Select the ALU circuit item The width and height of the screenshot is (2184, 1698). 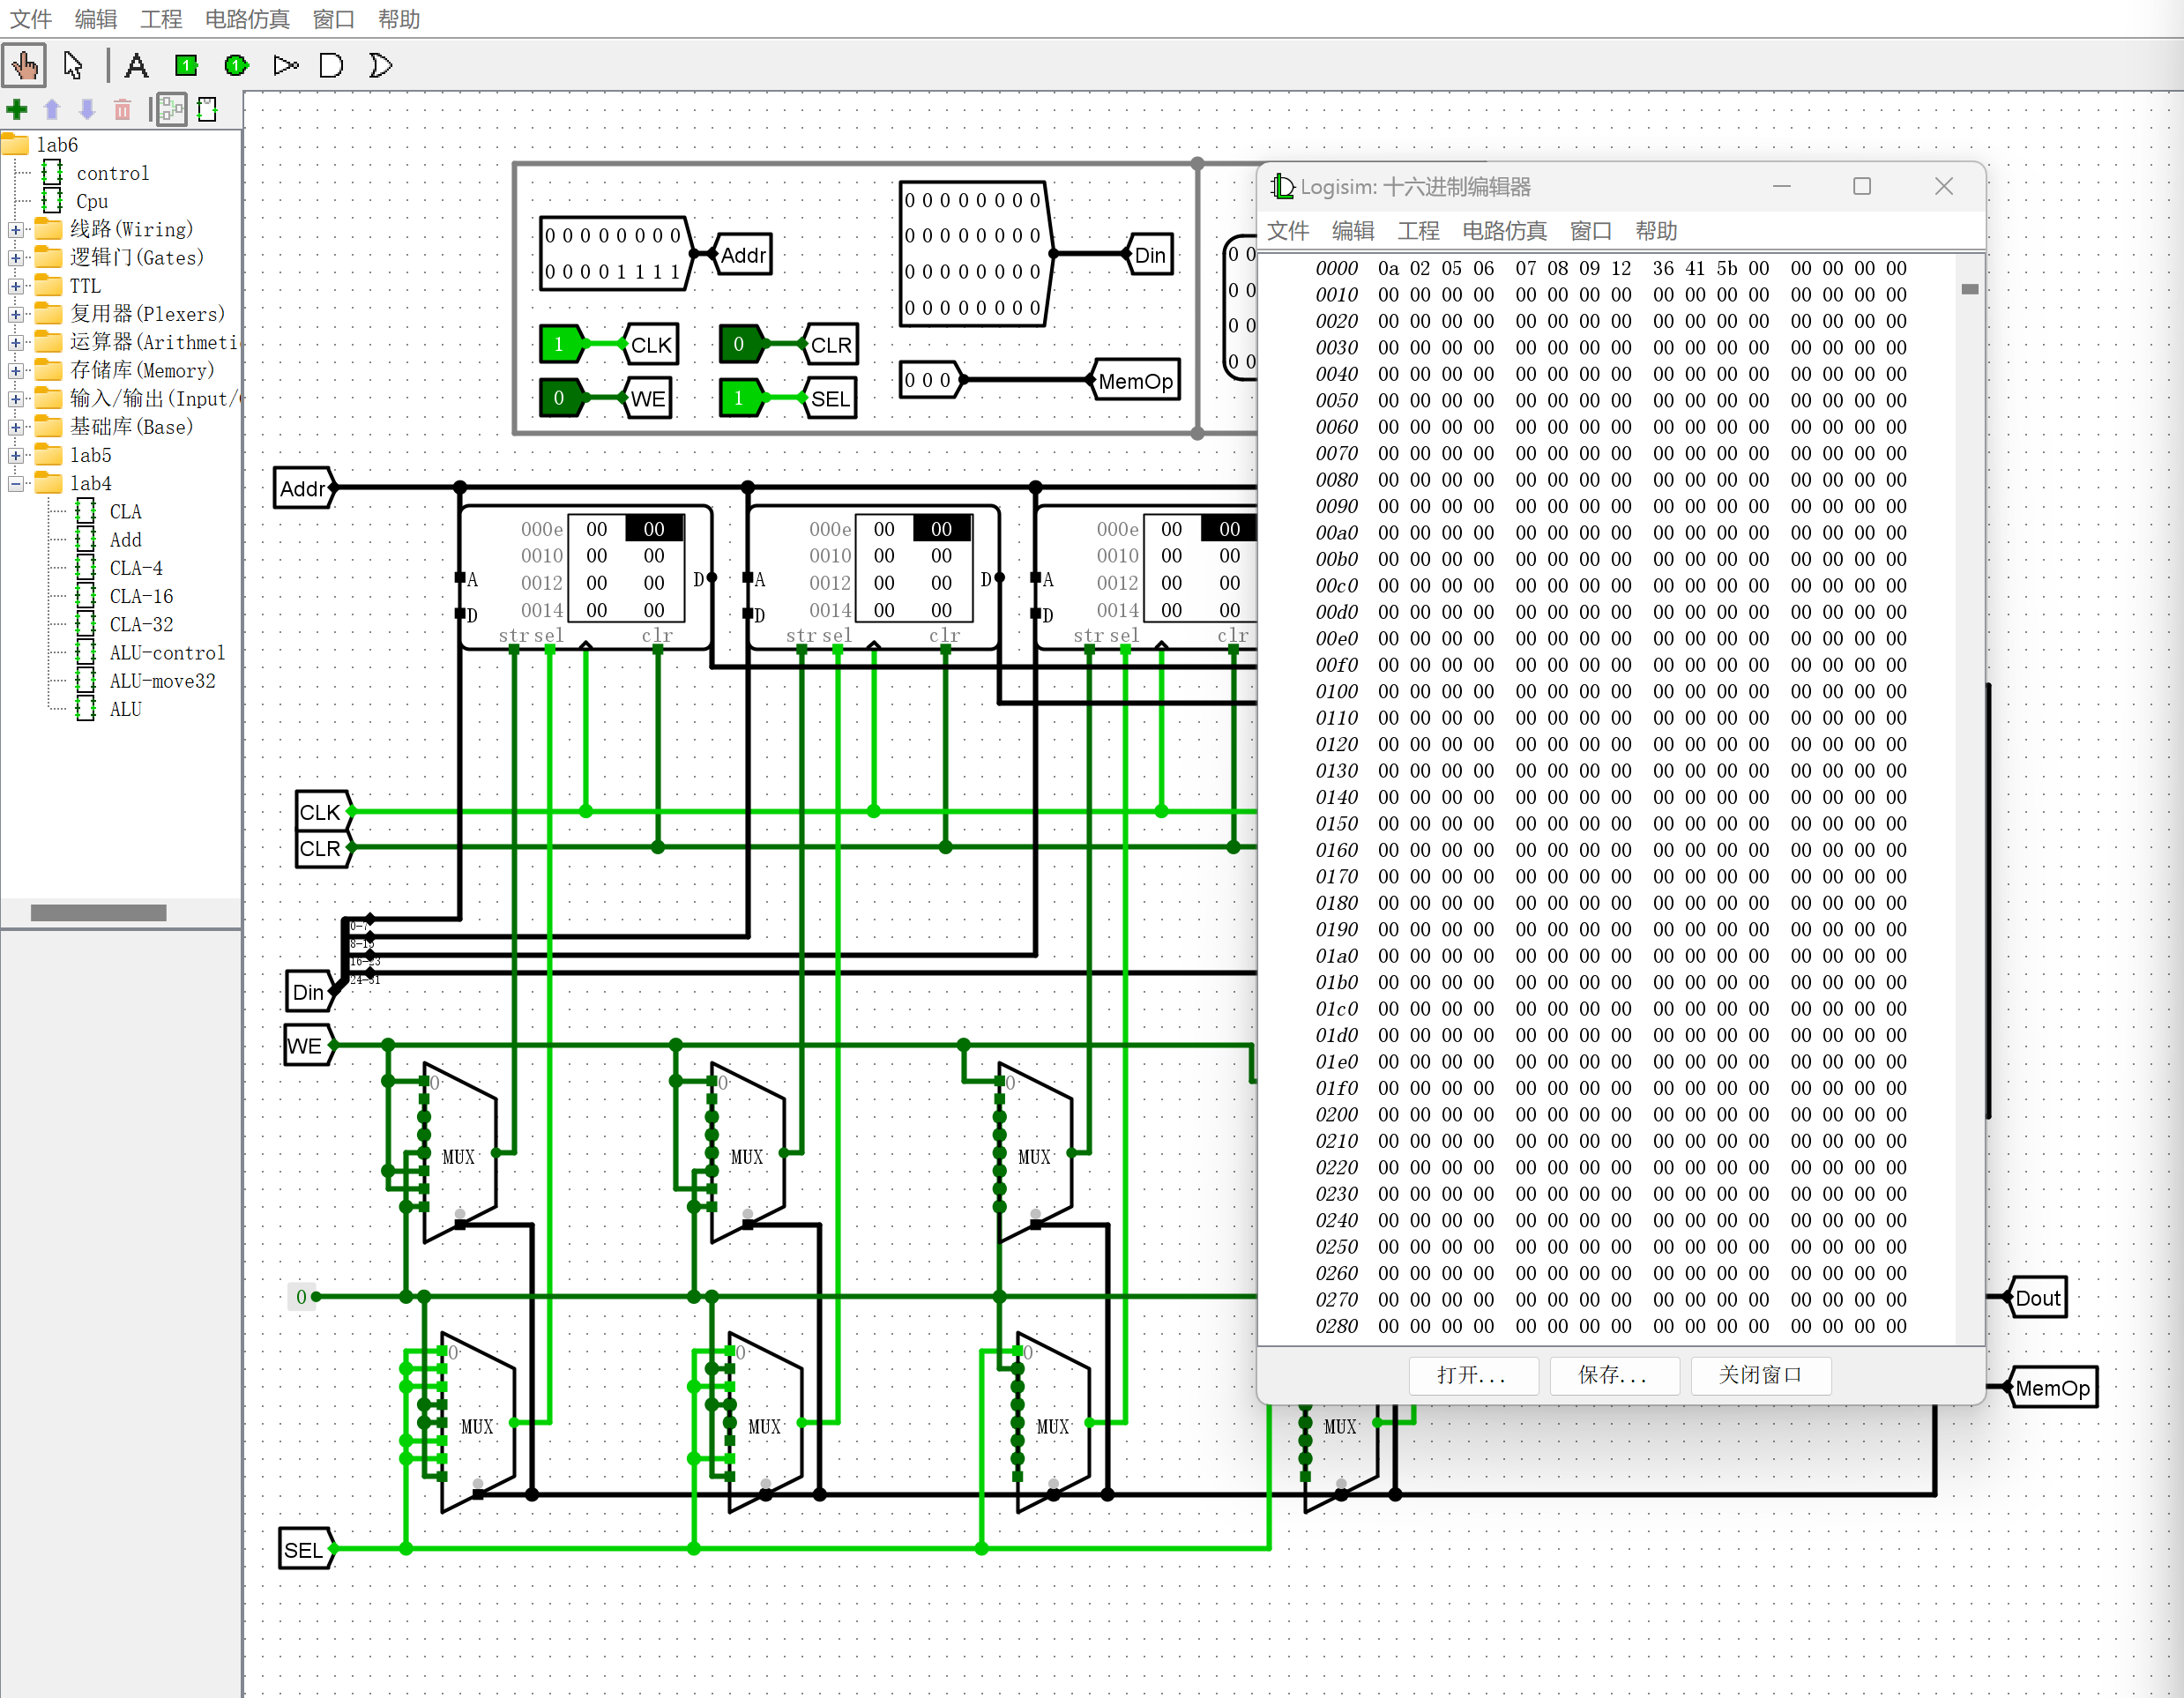(x=125, y=709)
